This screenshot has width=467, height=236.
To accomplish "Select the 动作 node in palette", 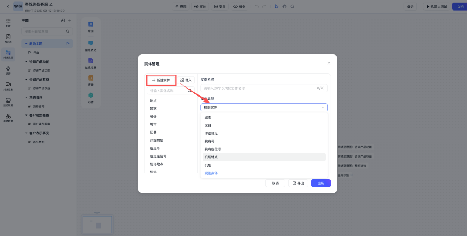I will (x=91, y=98).
